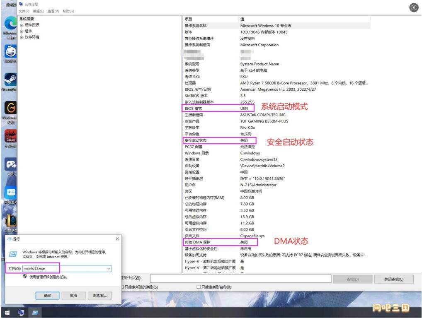Close the Run dialog
Image resolution: width=422 pixels, height=318 pixels.
click(x=117, y=238)
